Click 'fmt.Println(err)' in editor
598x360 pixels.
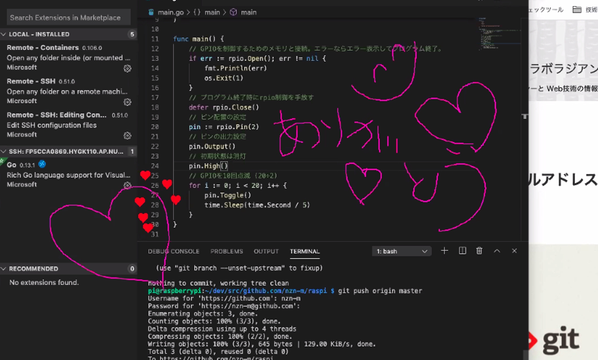(235, 68)
